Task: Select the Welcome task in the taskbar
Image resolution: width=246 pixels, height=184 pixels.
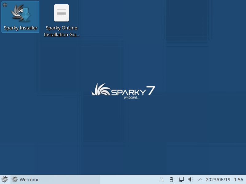Action: [55, 179]
